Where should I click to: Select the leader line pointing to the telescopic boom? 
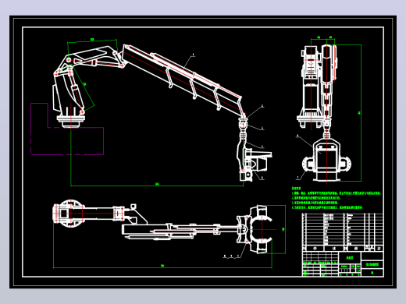click(189, 62)
